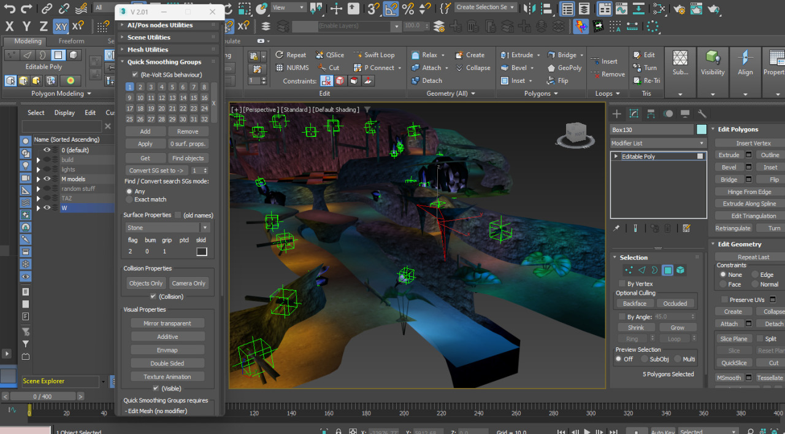Select Element sub-object level in Selection rollout

click(x=681, y=270)
